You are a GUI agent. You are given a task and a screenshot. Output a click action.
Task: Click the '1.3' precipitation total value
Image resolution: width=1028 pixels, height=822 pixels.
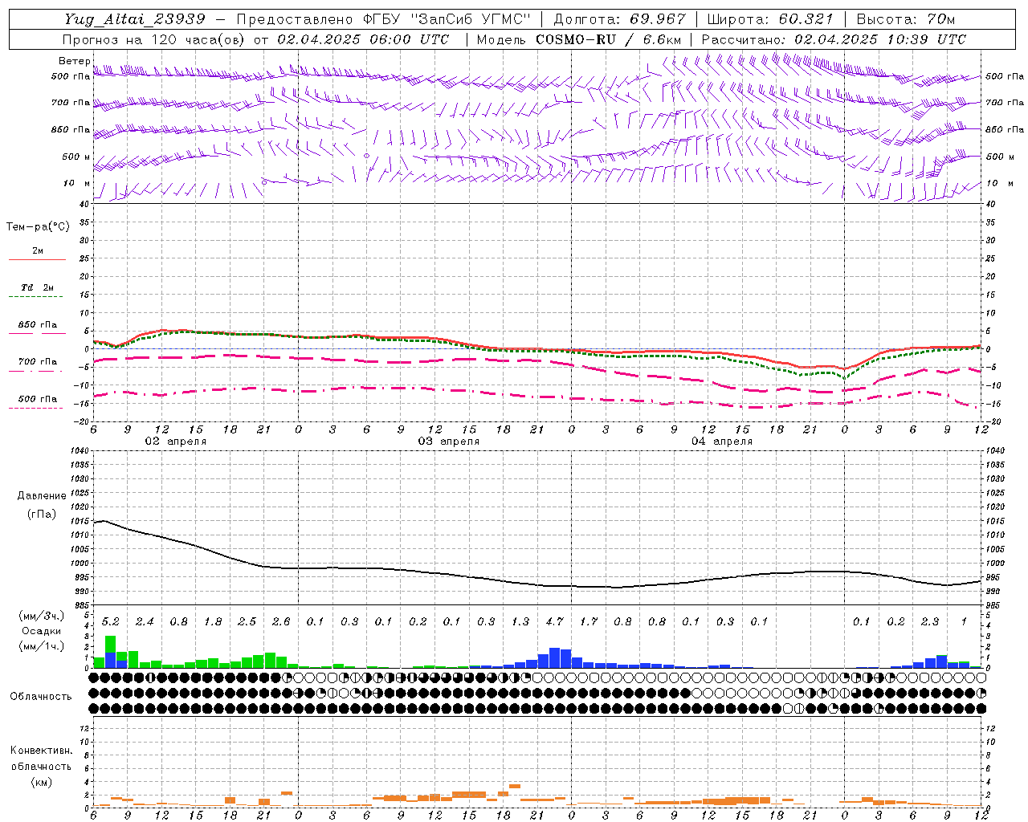520,621
